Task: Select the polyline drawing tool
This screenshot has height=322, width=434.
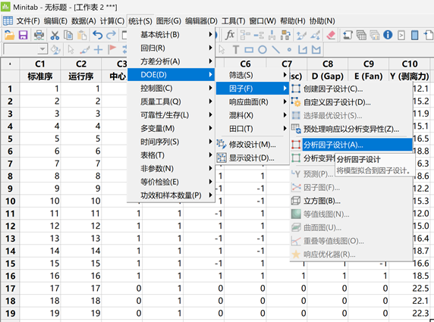Action: click(x=303, y=50)
